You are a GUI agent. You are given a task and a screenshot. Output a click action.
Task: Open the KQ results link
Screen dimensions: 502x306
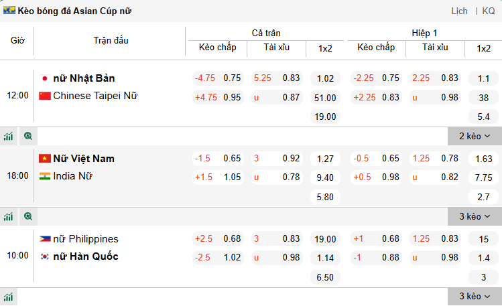[x=489, y=11]
